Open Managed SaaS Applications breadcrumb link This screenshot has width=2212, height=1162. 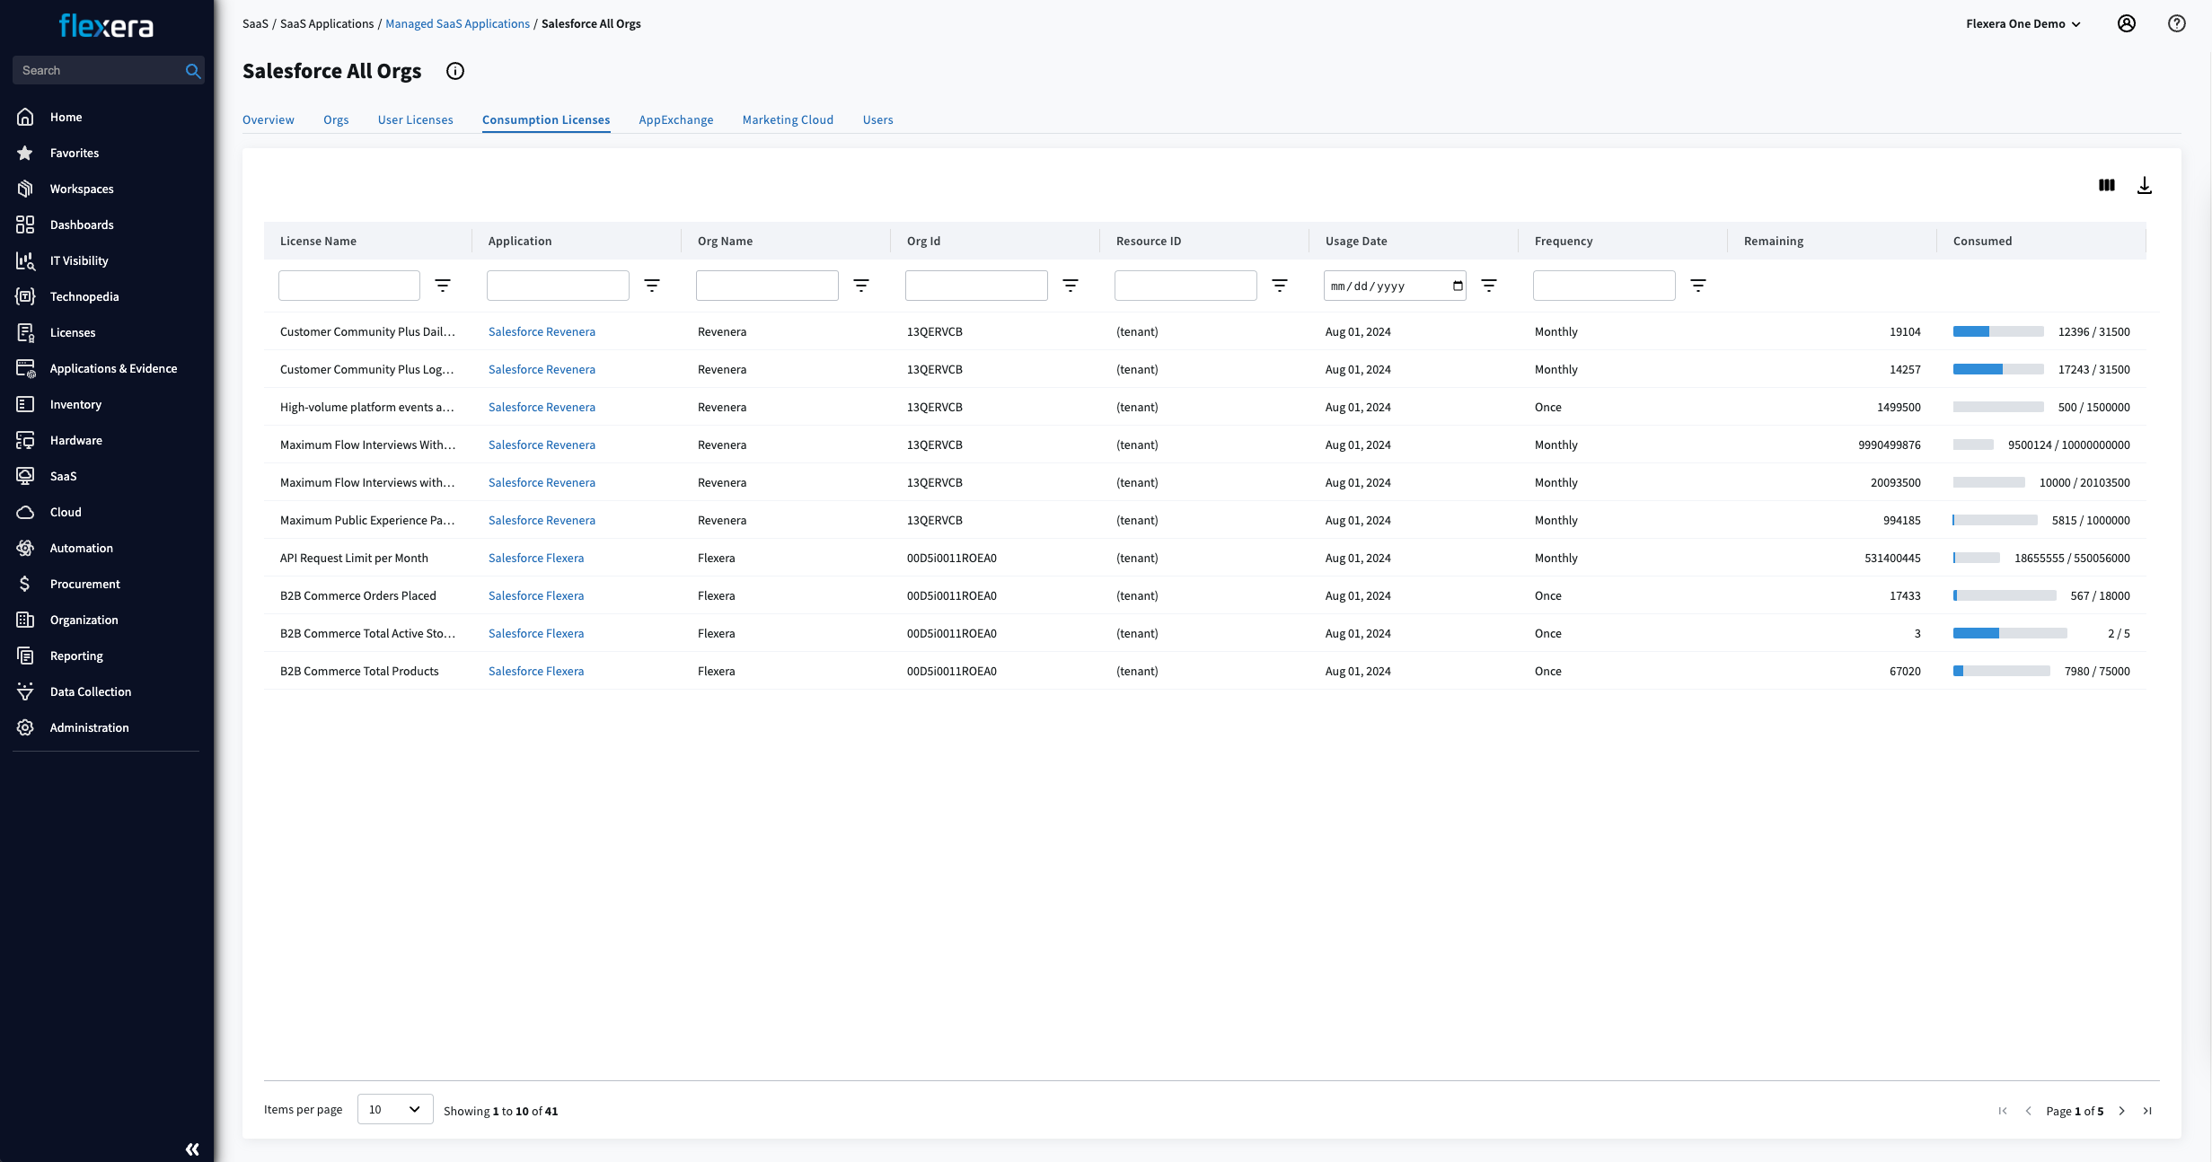click(x=457, y=23)
